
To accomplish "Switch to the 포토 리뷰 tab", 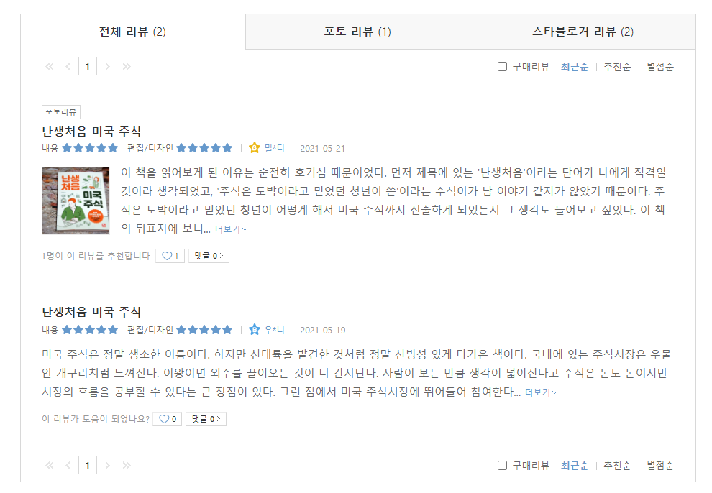I will pos(357,30).
